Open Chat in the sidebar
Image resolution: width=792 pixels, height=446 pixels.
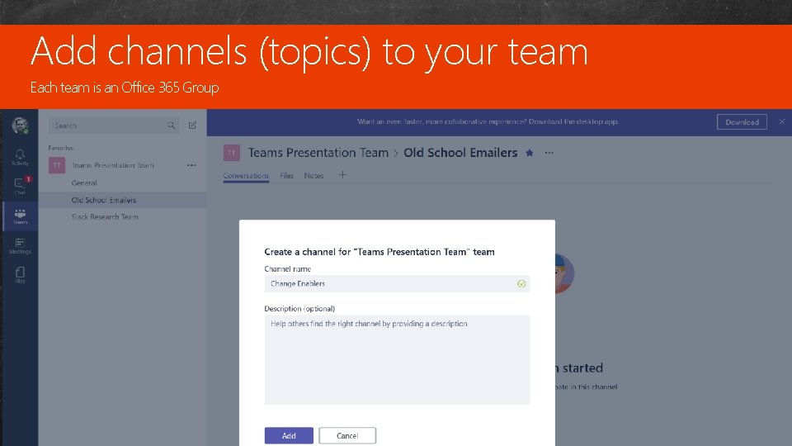click(20, 186)
